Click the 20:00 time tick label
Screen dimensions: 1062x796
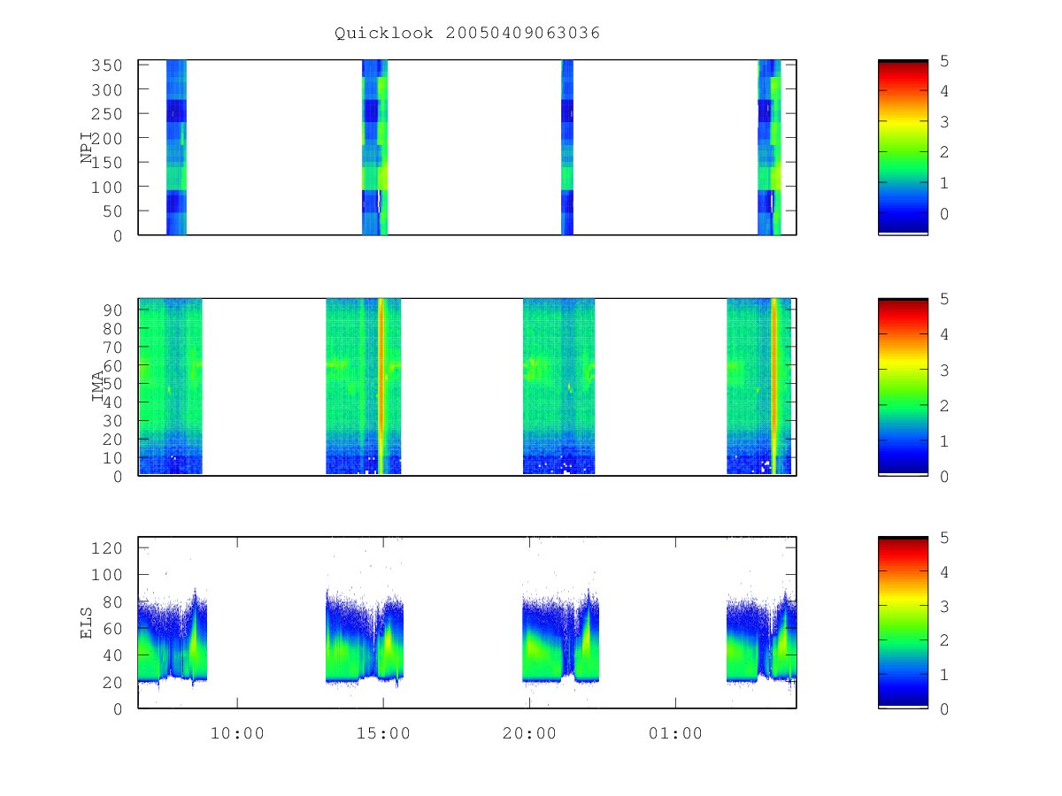(529, 734)
